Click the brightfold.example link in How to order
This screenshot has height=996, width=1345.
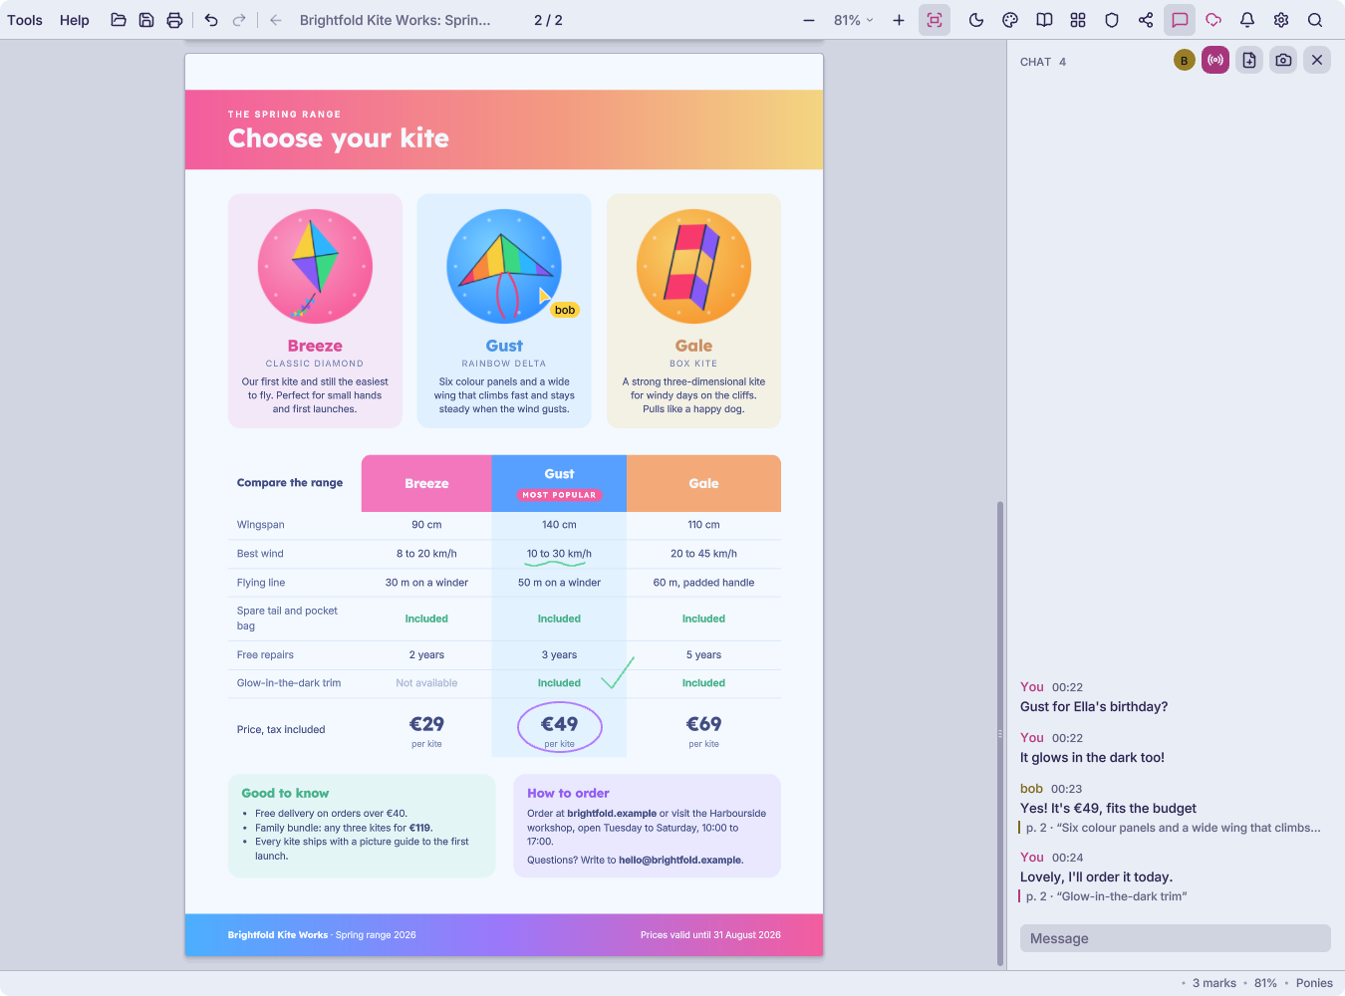(612, 814)
